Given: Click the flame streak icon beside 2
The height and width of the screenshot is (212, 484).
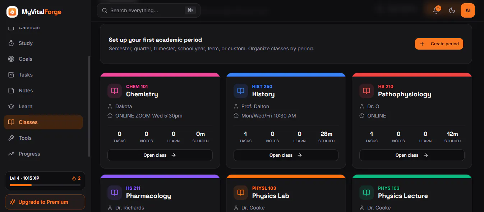Looking at the screenshot, I should (74, 178).
